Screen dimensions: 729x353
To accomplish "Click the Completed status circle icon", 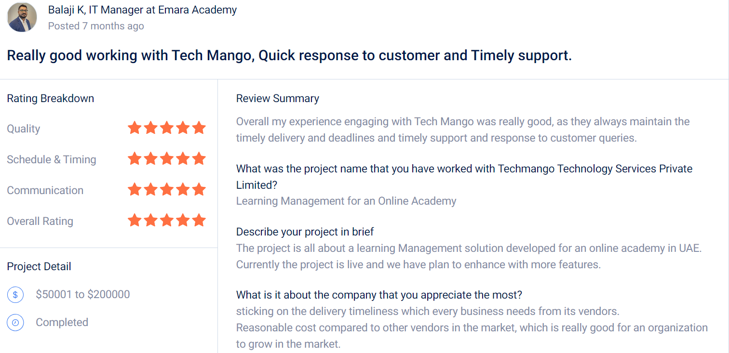I will 15,322.
